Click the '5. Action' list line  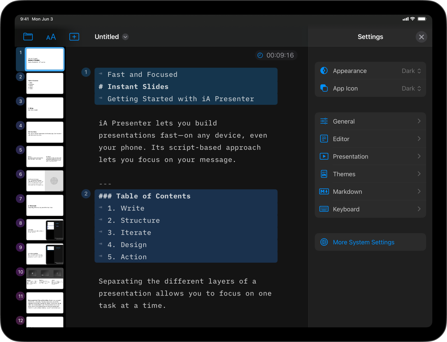coord(127,257)
